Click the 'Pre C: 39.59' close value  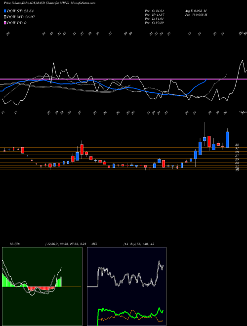(x=154, y=23)
